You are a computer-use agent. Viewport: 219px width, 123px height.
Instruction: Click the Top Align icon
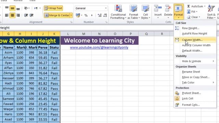(x=7, y=8)
